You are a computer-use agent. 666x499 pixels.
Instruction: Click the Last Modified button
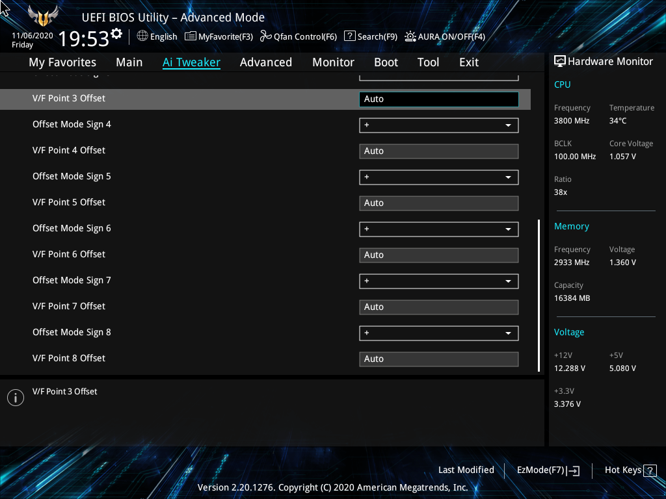point(466,470)
